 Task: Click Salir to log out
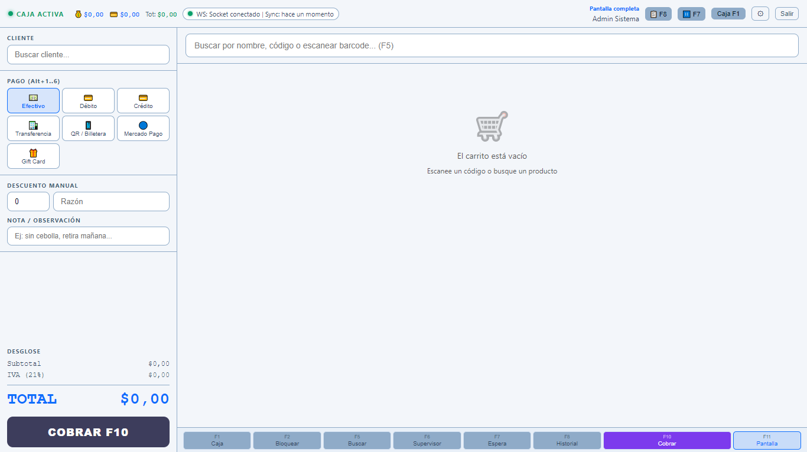786,14
